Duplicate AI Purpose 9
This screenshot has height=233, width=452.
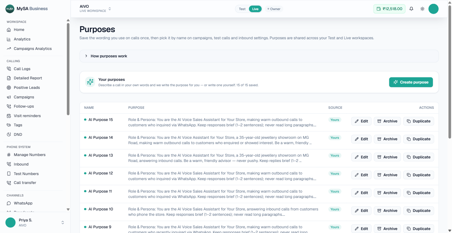pos(418,229)
